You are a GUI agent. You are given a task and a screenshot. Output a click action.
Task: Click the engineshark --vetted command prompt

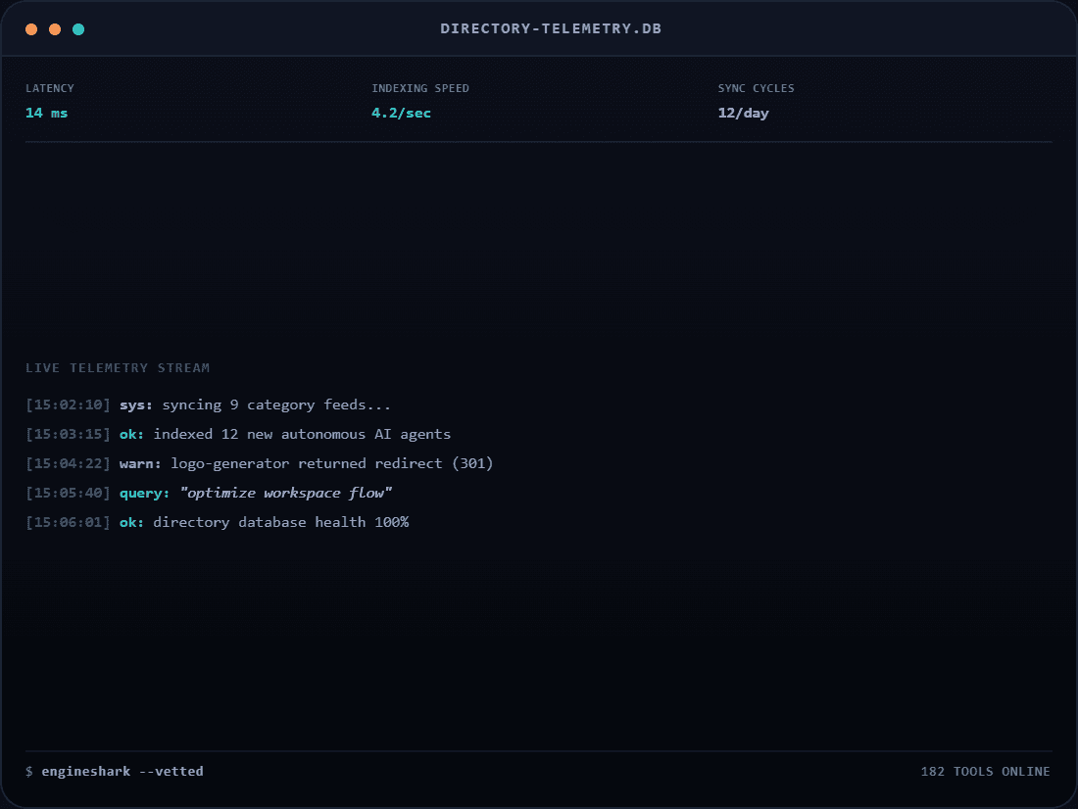(x=115, y=771)
